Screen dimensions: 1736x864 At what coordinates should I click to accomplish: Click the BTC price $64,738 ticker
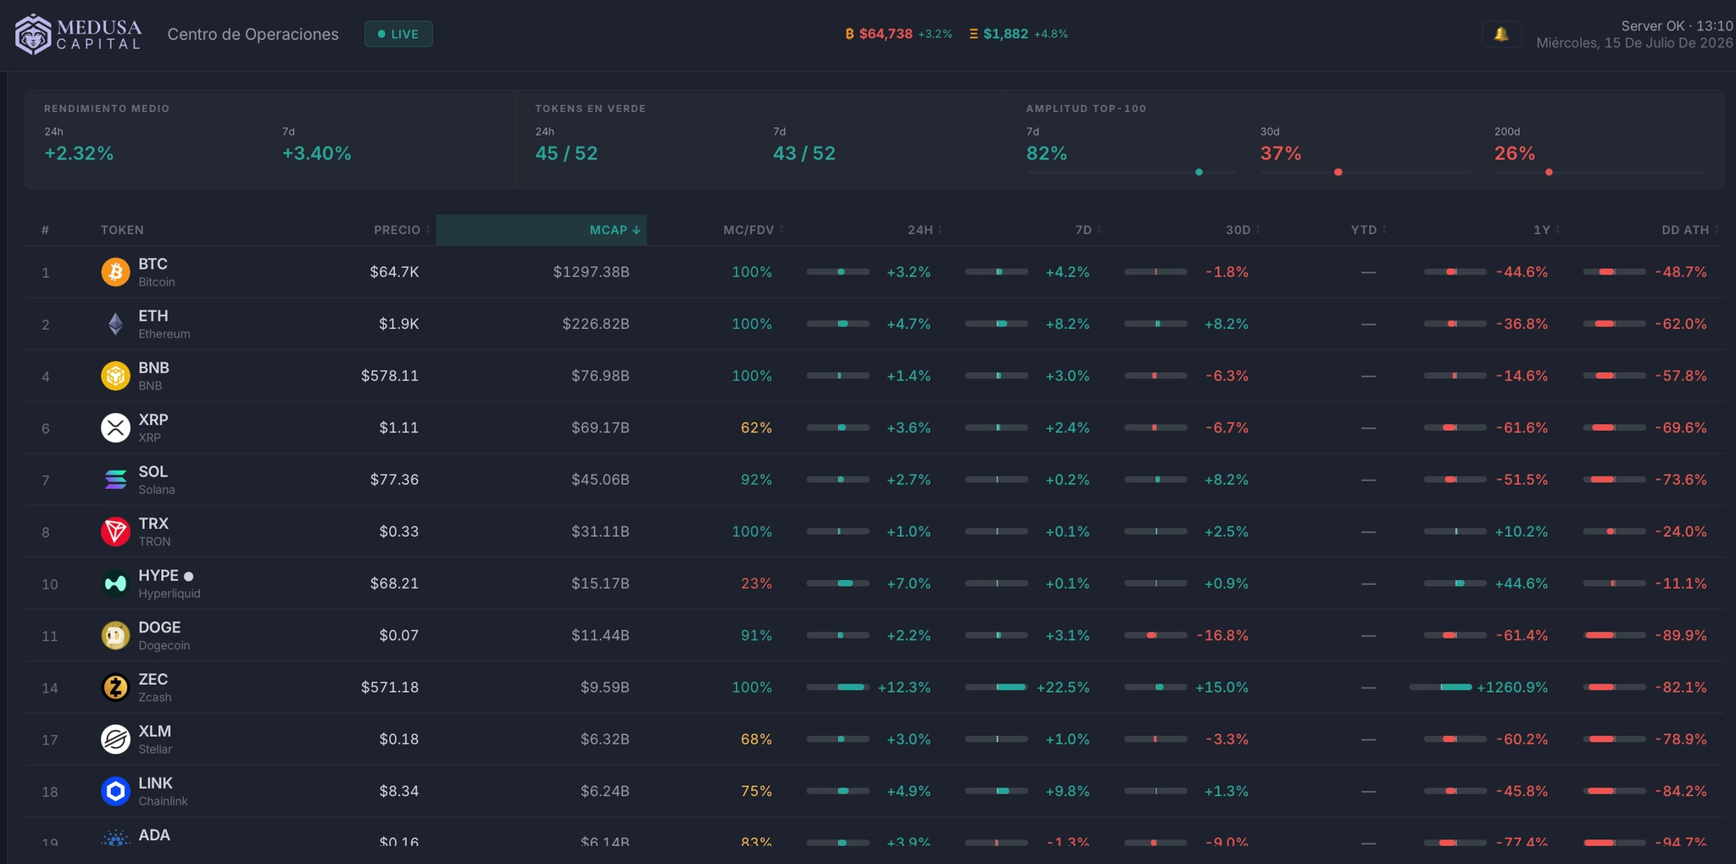click(x=886, y=34)
